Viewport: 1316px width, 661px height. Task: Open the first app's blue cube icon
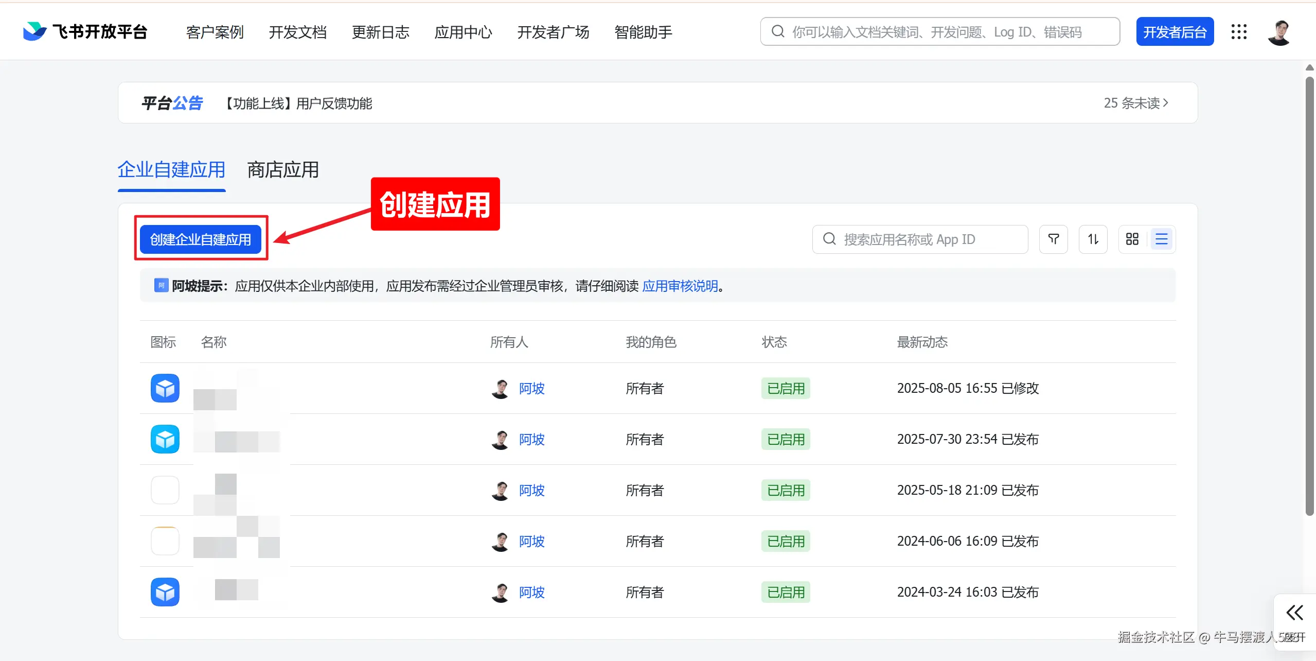coord(165,388)
